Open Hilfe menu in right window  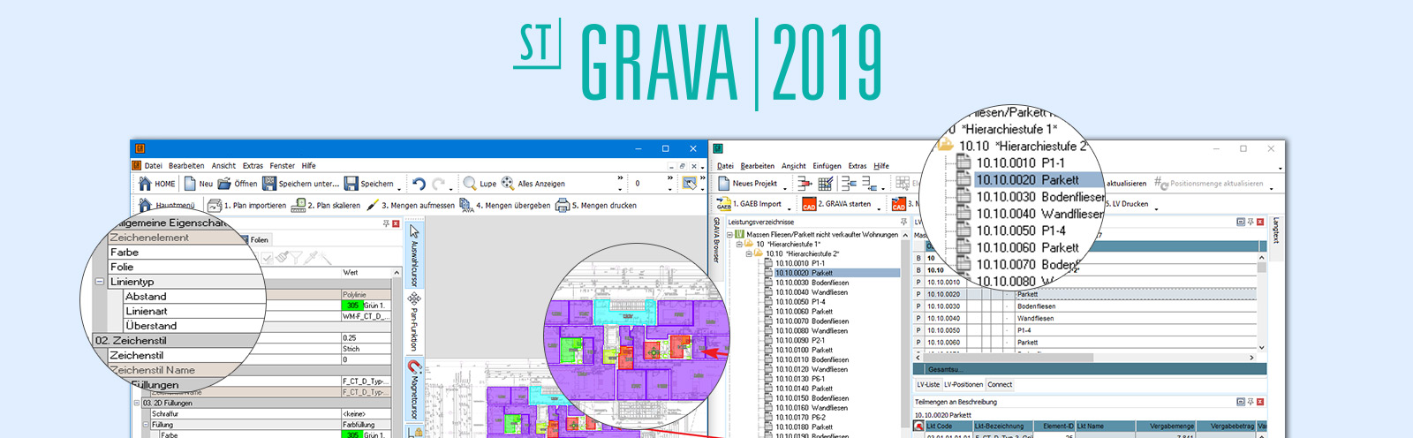[881, 165]
